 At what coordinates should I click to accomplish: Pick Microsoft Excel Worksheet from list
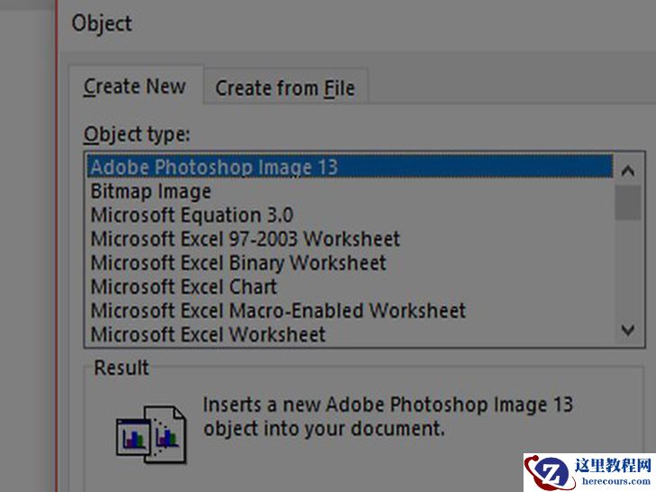(x=208, y=334)
